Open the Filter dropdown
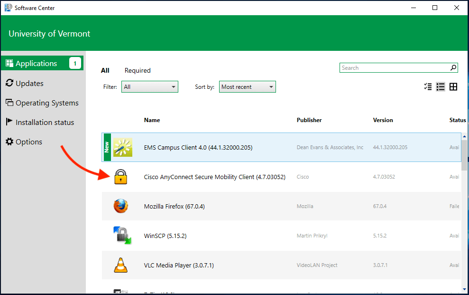The height and width of the screenshot is (295, 469). tap(149, 86)
